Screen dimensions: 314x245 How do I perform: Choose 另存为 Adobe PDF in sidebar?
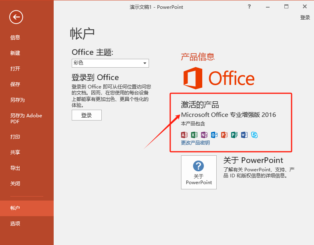click(x=26, y=118)
